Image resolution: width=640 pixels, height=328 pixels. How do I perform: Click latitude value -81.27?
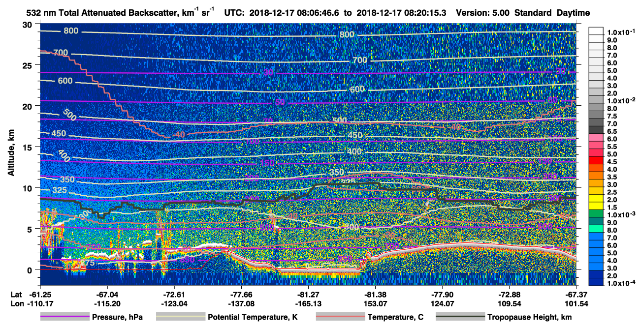[308, 294]
